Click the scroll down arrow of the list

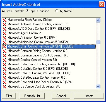pyautogui.click(x=98, y=87)
